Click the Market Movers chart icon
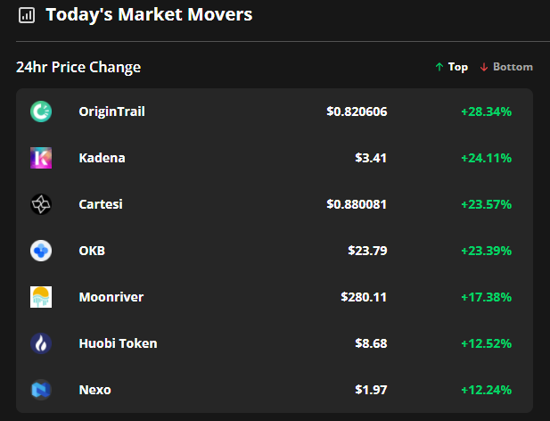This screenshot has width=550, height=421. pos(27,15)
